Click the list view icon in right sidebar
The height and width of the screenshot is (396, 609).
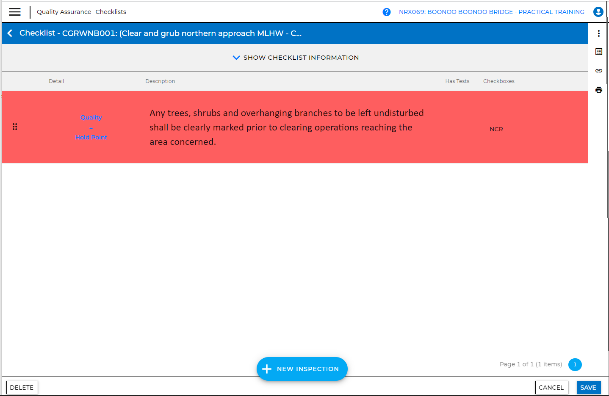point(598,52)
